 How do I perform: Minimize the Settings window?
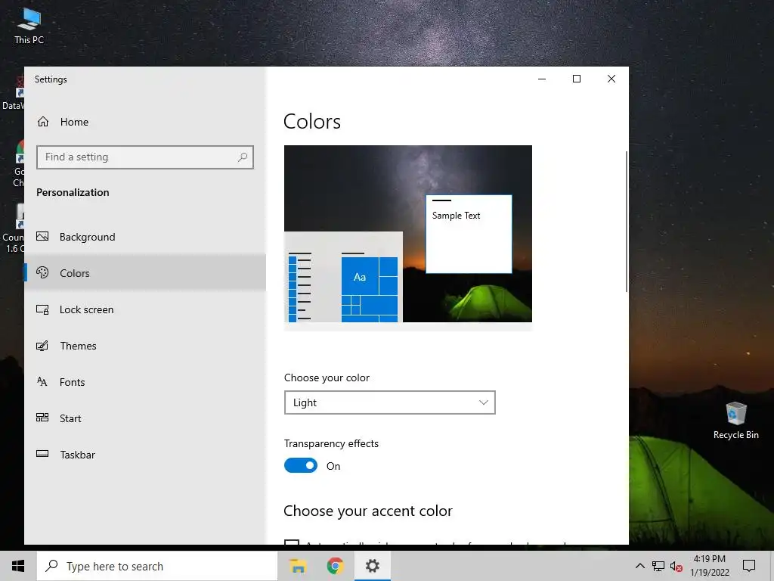point(541,79)
